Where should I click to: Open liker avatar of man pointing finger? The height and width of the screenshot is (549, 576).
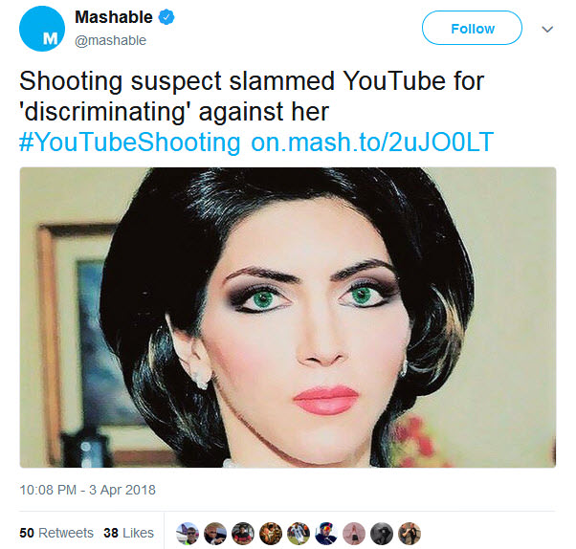click(215, 534)
